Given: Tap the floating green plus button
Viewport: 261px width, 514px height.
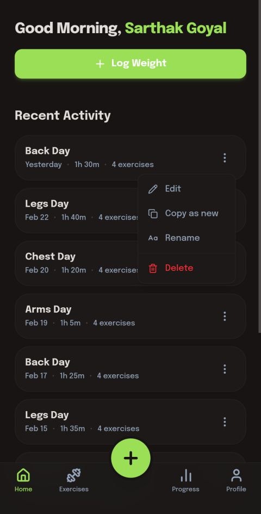Looking at the screenshot, I should [x=131, y=458].
